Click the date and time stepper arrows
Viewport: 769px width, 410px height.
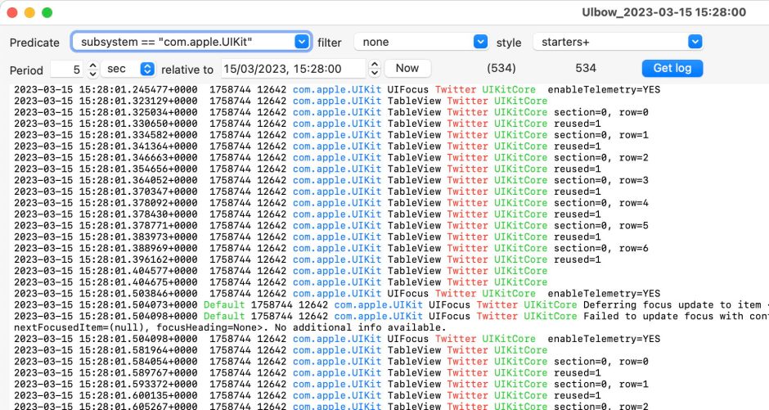pyautogui.click(x=375, y=69)
